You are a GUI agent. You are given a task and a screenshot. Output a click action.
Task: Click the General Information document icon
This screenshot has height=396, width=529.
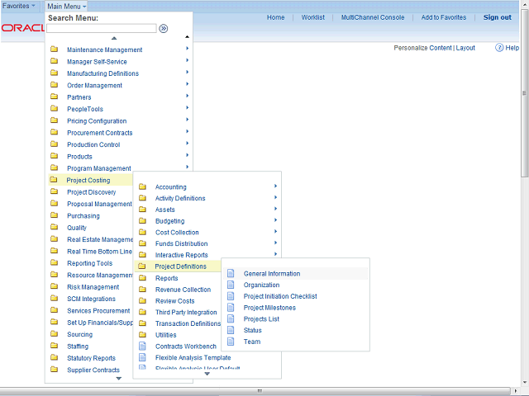coord(231,274)
